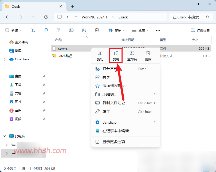The height and width of the screenshot is (172, 216).
Task: Refresh the current folder
Action: coord(46,17)
